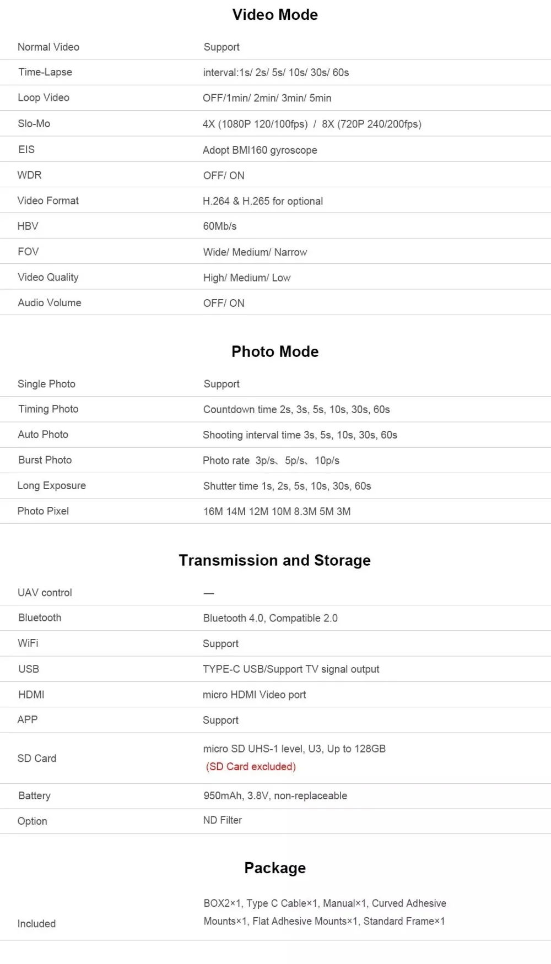Click the Burst Photo rate value
551x964 pixels.
tap(271, 461)
